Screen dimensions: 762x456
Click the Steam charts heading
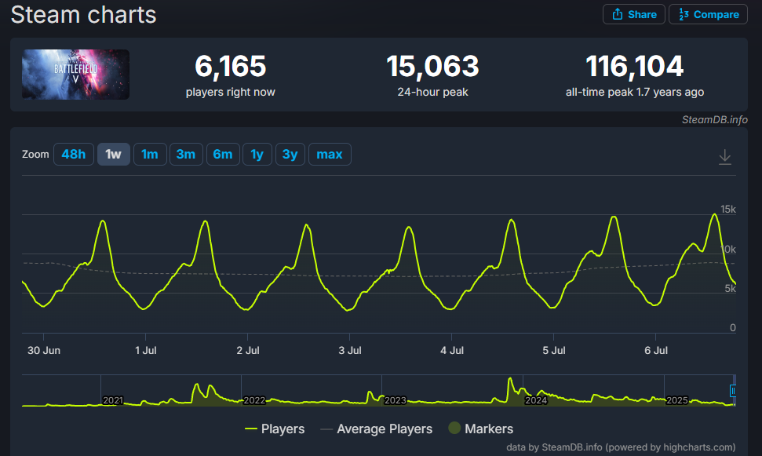tap(84, 15)
